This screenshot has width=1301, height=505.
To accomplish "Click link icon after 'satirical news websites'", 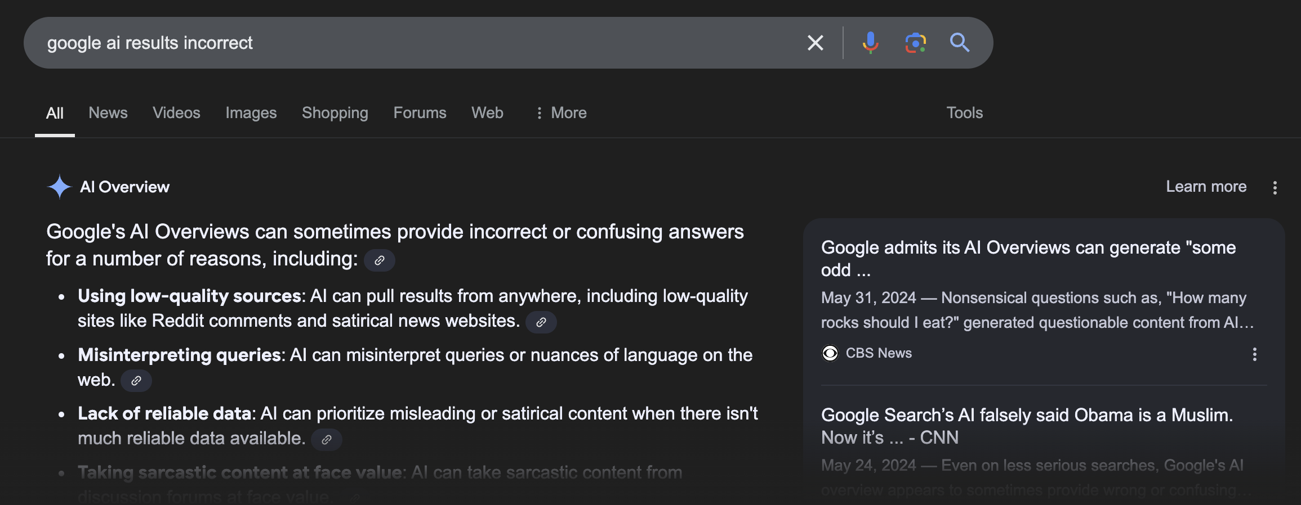I will pos(541,322).
